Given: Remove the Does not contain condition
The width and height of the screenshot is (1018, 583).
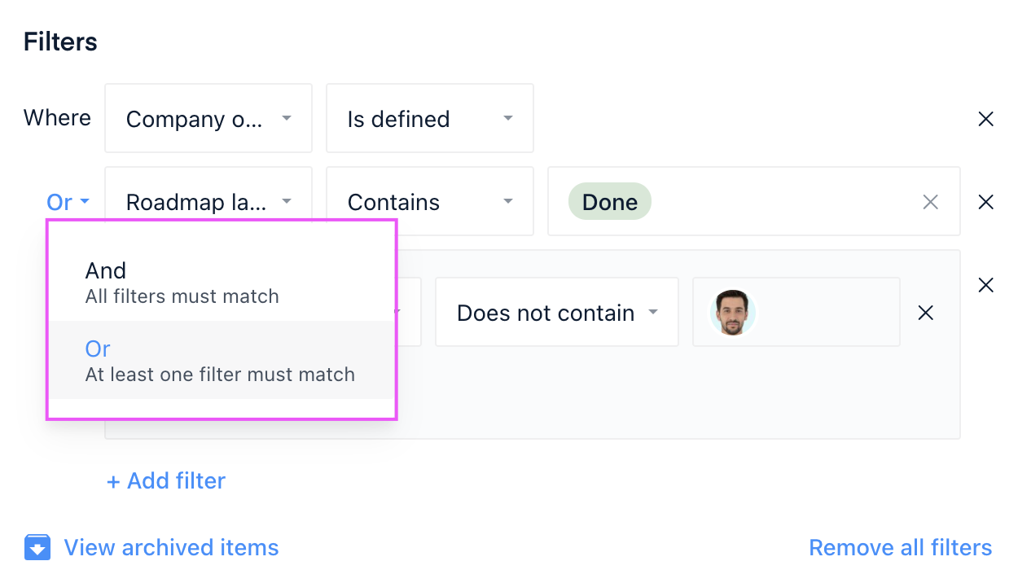Looking at the screenshot, I should pyautogui.click(x=925, y=313).
